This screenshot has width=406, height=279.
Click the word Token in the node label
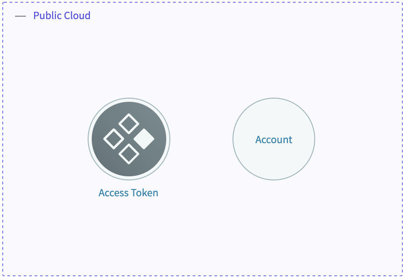[144, 193]
